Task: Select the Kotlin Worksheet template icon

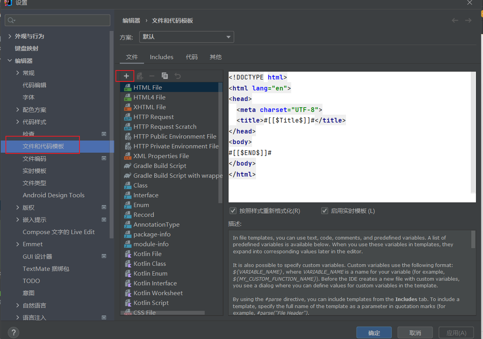Action: [x=128, y=293]
